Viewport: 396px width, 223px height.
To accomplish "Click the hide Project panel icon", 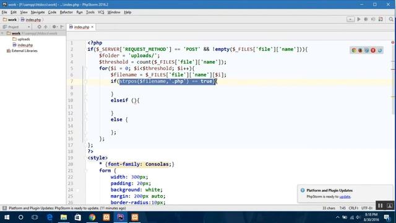I will [62, 27].
